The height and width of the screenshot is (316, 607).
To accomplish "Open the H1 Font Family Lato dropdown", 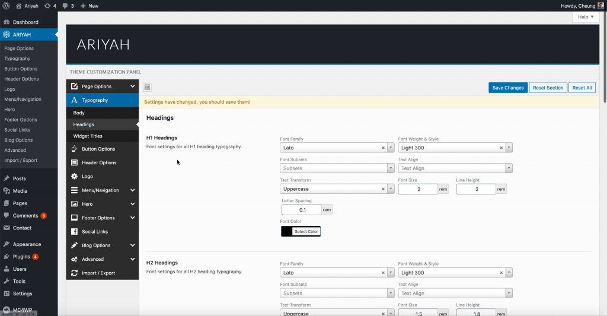I will (337, 148).
